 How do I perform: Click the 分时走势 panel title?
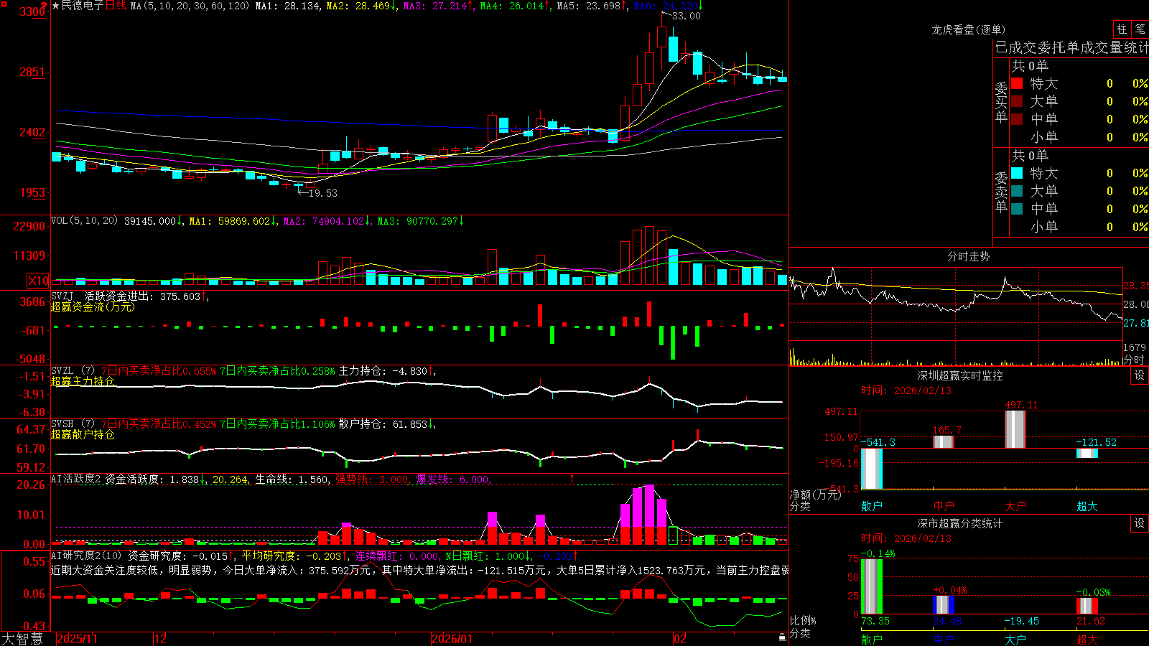coord(969,256)
